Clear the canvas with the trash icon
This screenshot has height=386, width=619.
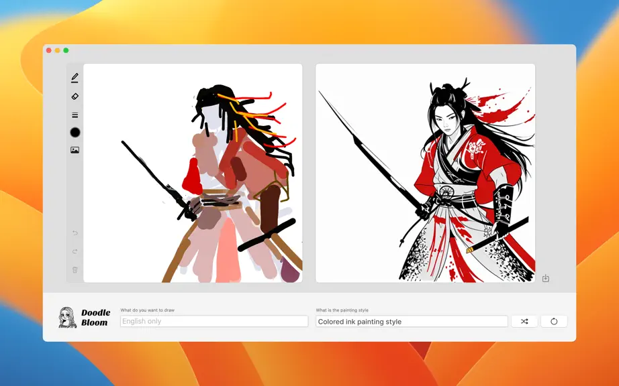[75, 270]
